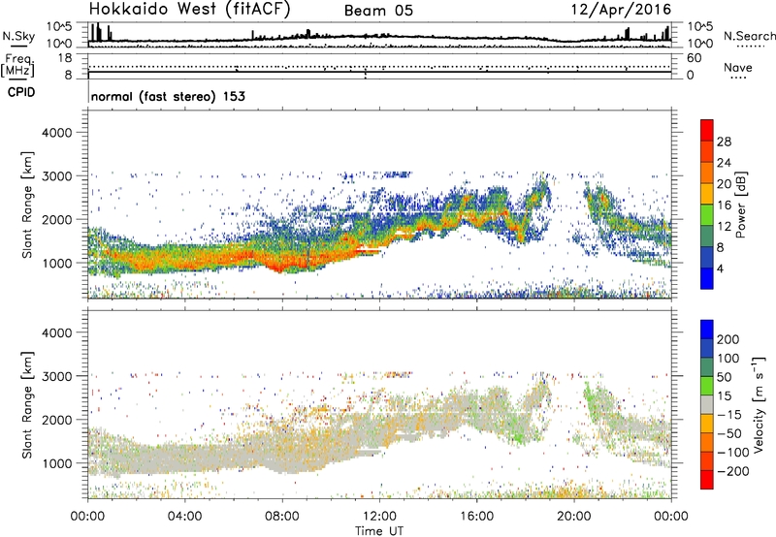Click the "N.Sky" legend label
The width and height of the screenshot is (776, 537).
18,36
